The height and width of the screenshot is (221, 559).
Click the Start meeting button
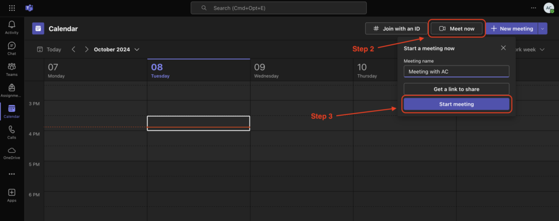coord(456,104)
